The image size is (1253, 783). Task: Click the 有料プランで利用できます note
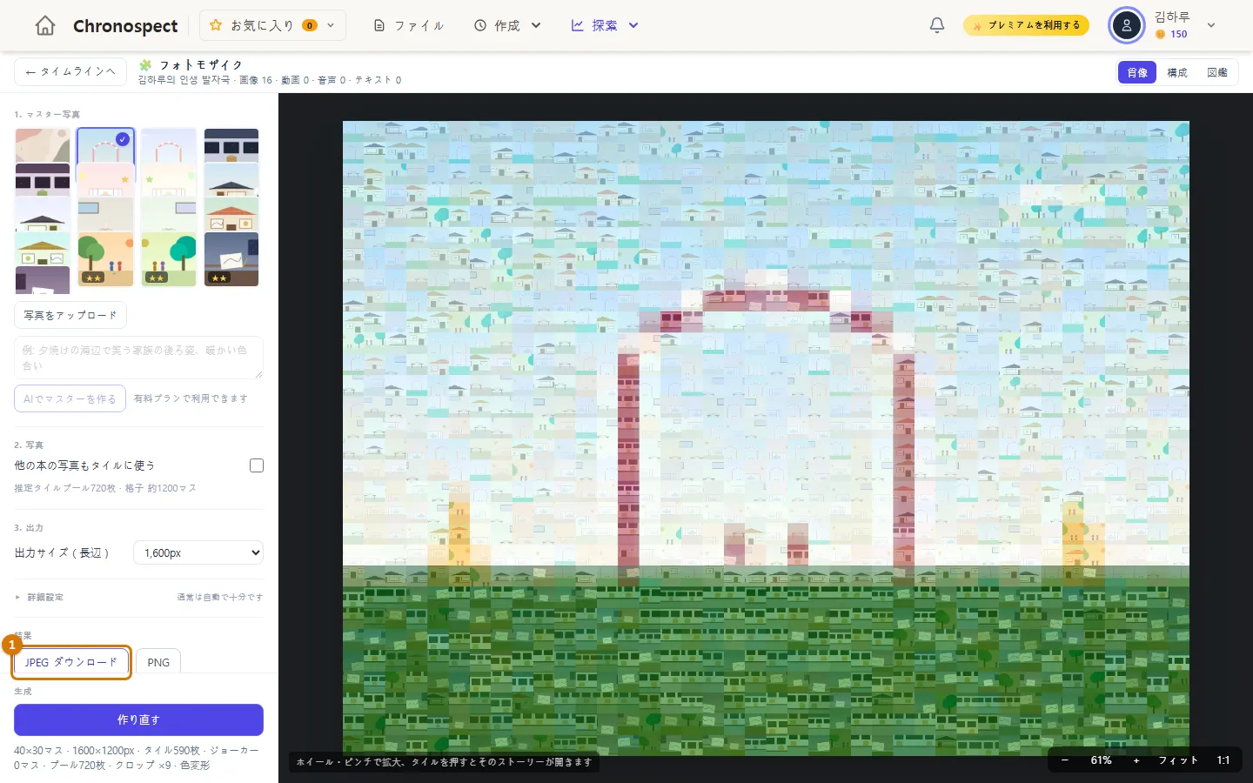click(191, 398)
